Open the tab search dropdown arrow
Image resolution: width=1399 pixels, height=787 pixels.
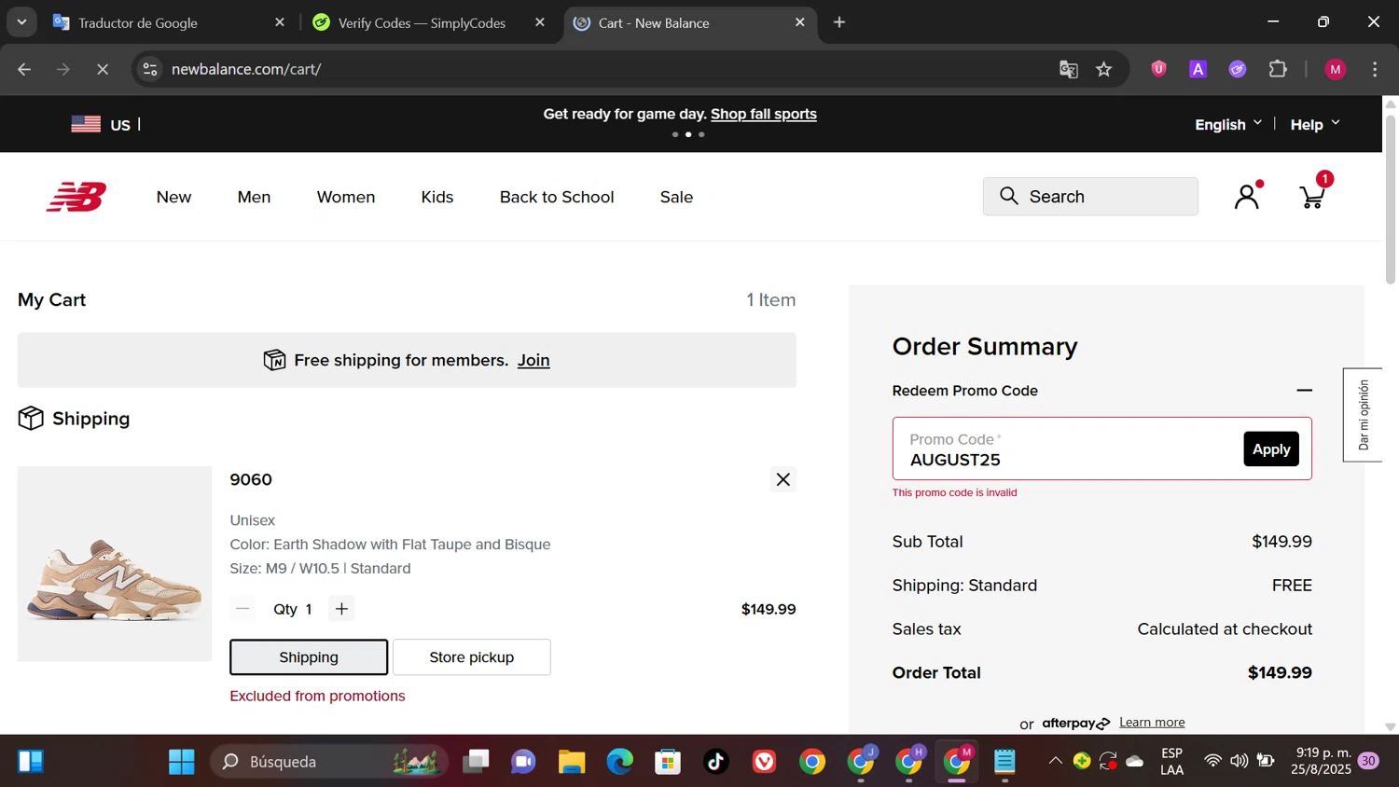pyautogui.click(x=21, y=21)
